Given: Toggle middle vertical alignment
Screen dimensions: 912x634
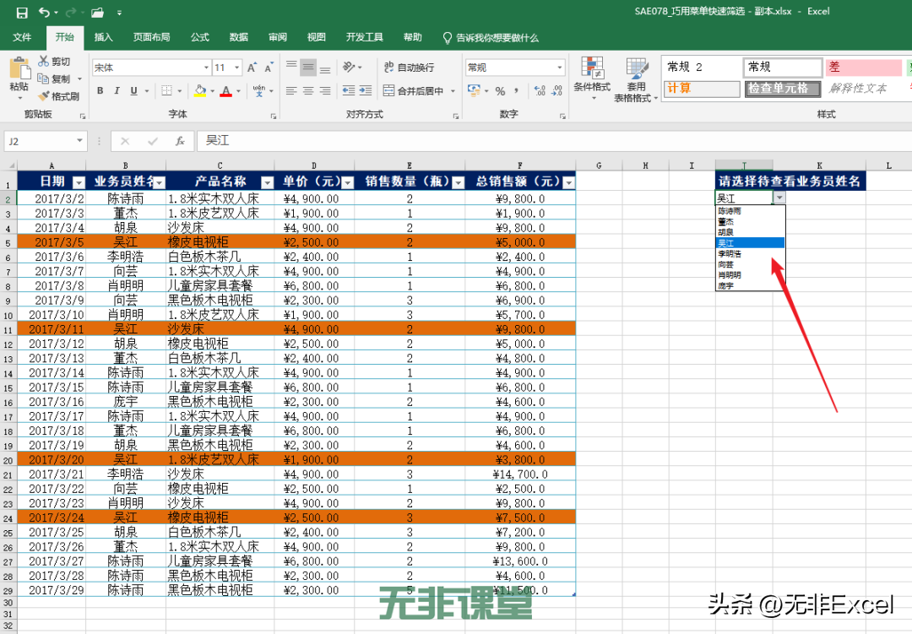Looking at the screenshot, I should 308,68.
